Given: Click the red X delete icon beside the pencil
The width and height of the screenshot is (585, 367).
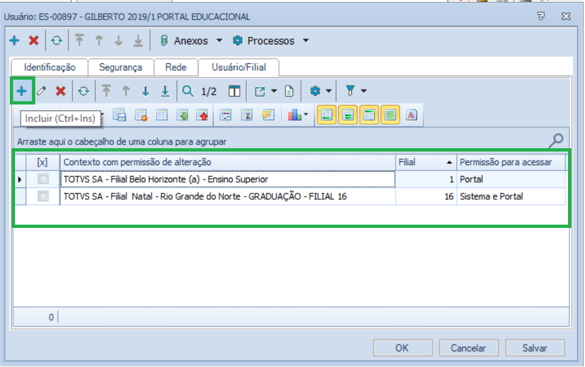Looking at the screenshot, I should tap(61, 91).
